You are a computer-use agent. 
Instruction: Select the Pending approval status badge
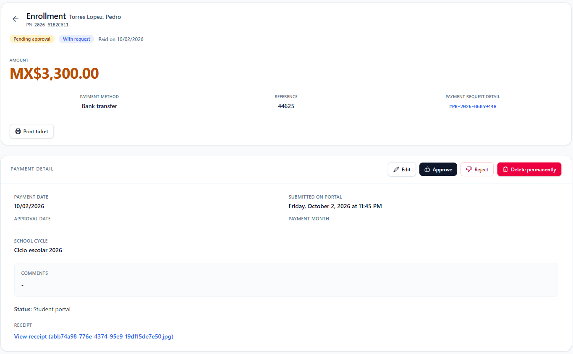click(32, 39)
